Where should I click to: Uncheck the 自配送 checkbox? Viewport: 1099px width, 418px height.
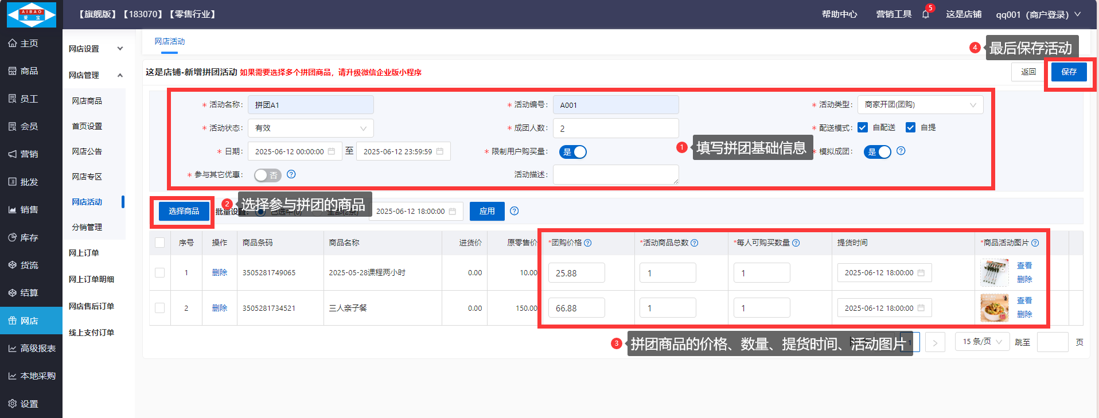point(862,128)
